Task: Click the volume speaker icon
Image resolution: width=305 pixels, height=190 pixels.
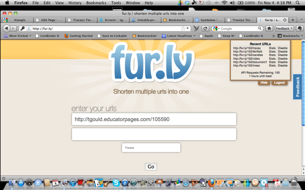Action: 232,3
